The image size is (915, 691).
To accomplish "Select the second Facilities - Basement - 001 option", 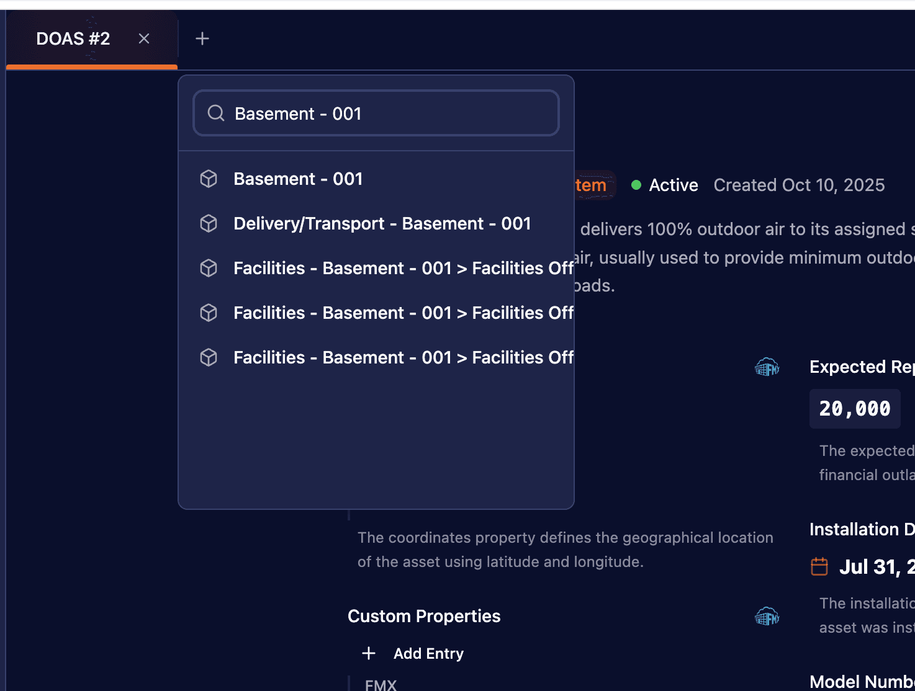I will point(403,313).
